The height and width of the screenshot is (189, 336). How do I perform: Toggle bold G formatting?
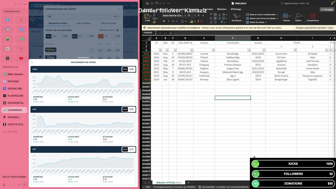point(164,21)
